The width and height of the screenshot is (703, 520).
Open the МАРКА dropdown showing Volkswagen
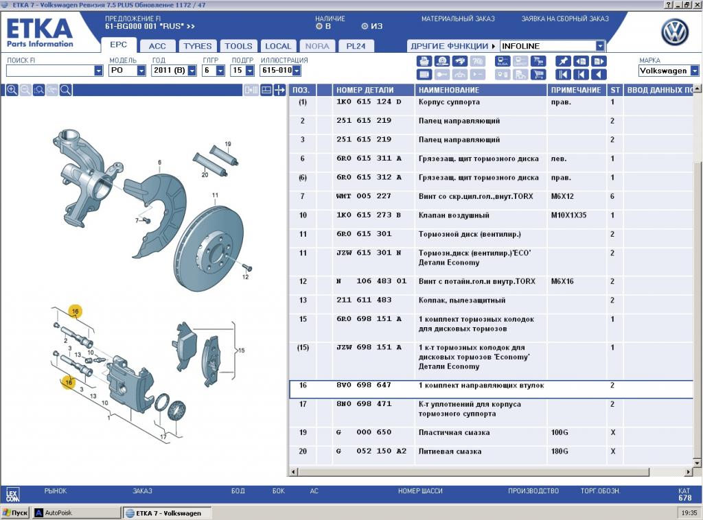click(x=695, y=71)
